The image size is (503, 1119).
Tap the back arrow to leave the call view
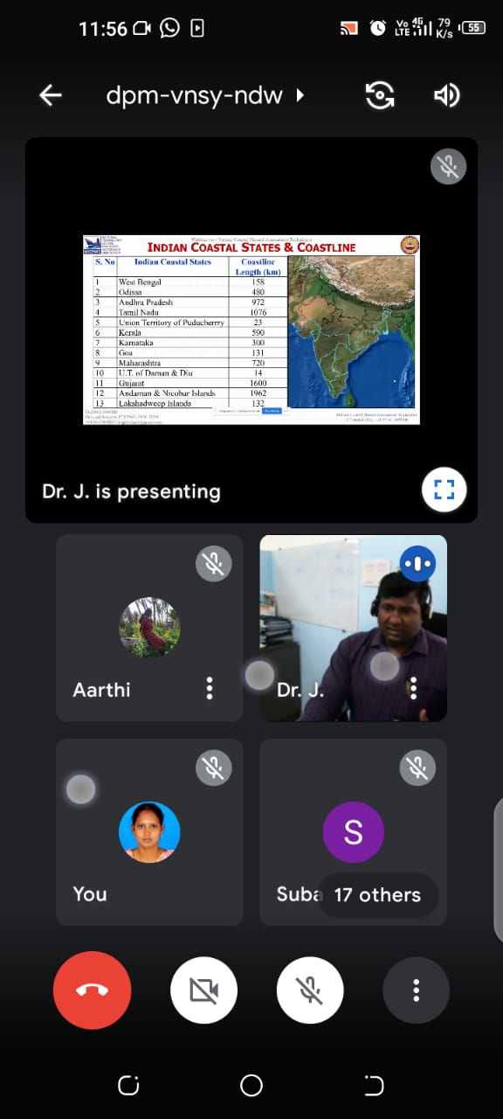[51, 95]
